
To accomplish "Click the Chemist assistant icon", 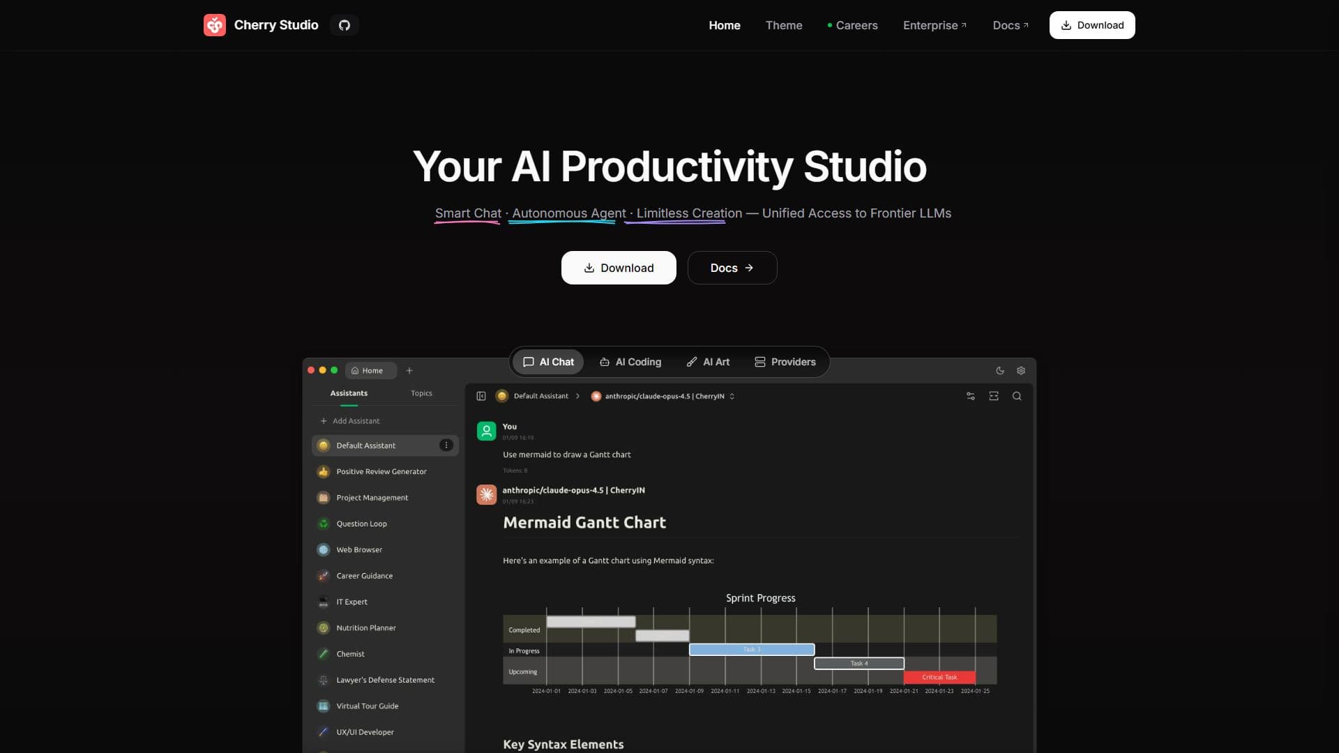I will (324, 654).
